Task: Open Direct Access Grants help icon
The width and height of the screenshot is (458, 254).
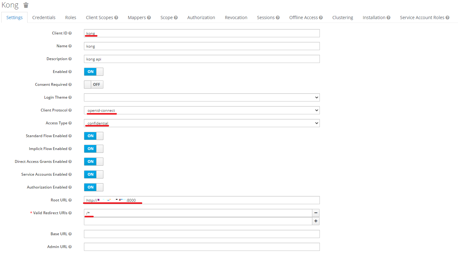Action: point(70,162)
